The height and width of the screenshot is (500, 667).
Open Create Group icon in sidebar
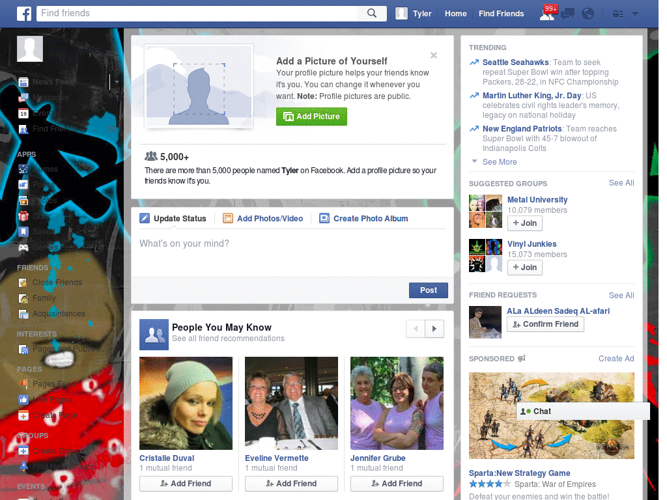point(23,451)
